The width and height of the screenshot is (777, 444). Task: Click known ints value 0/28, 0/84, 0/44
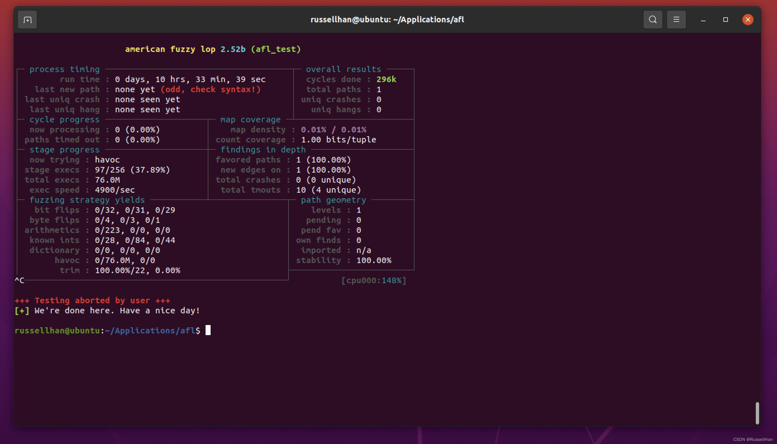(135, 240)
